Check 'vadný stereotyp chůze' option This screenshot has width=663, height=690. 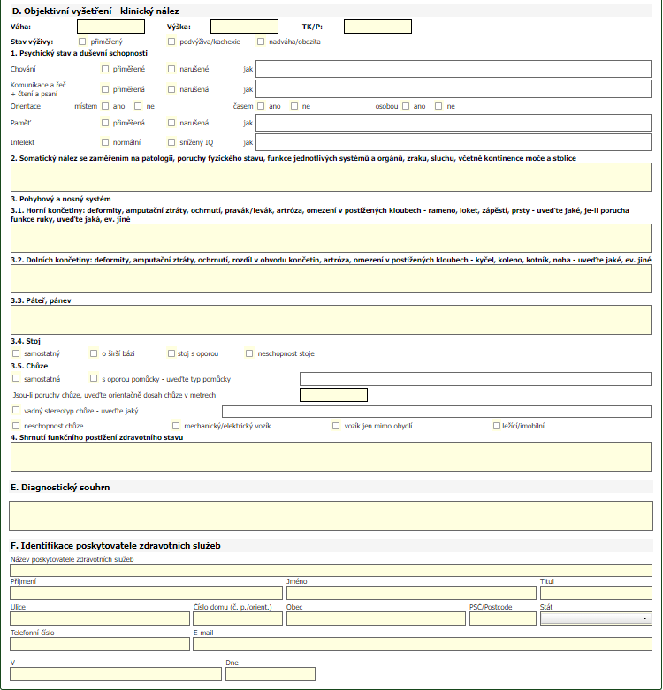tap(16, 410)
